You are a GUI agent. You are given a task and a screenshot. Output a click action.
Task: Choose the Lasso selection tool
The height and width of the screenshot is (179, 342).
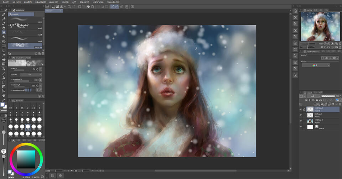[x=4, y=51]
